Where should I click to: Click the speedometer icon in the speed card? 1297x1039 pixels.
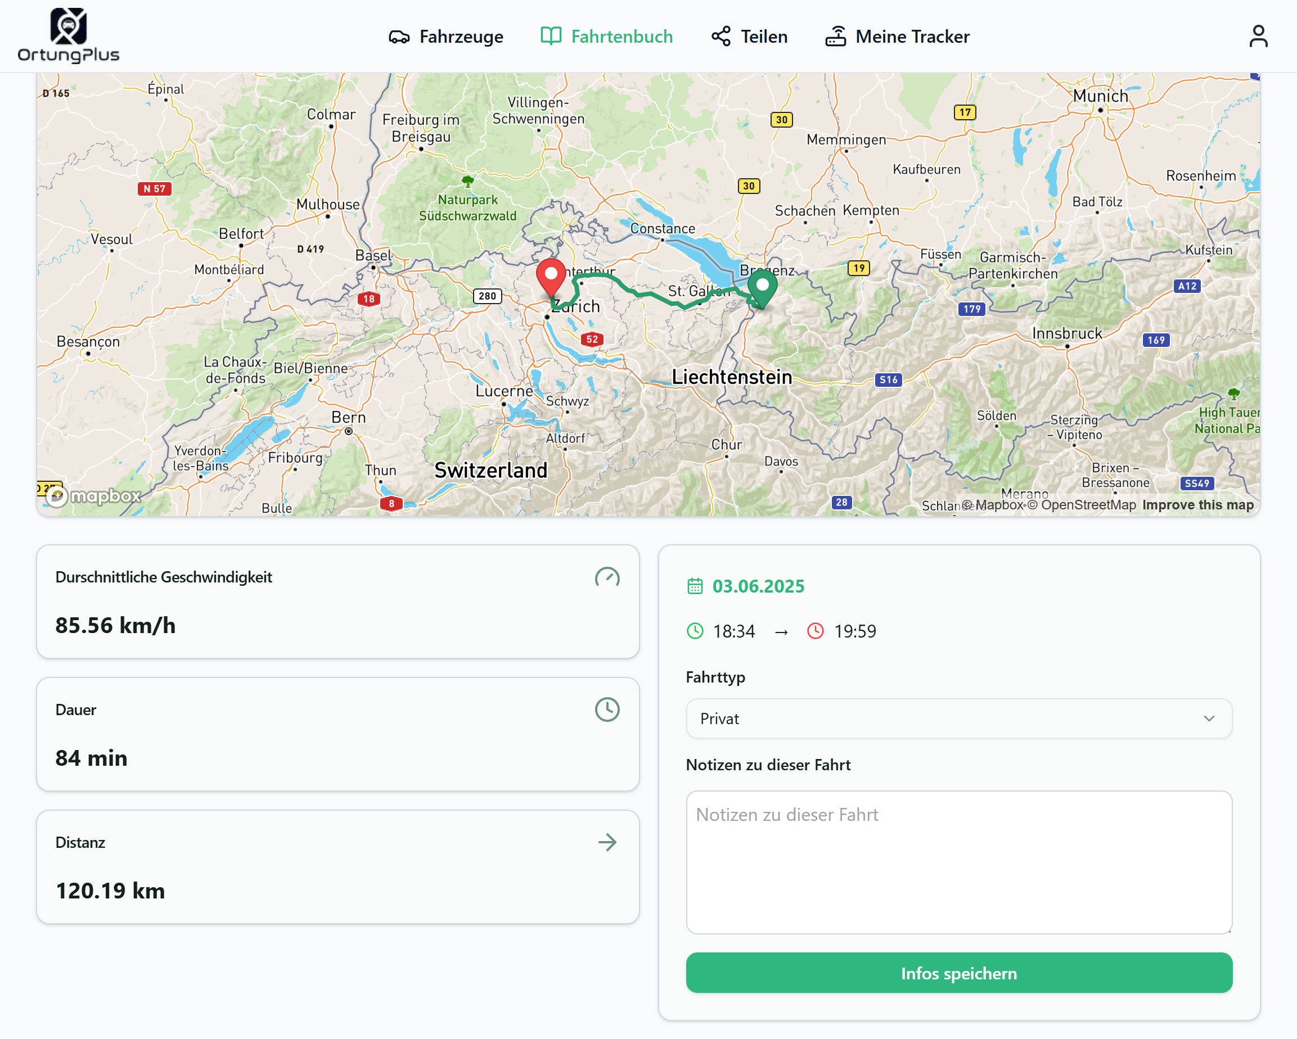(607, 577)
